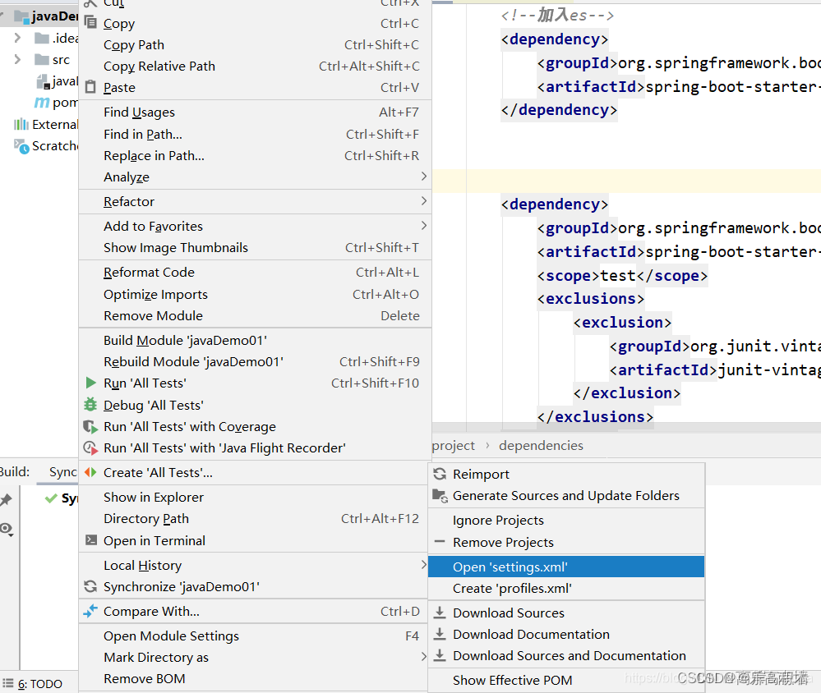Click the Run with Coverage shield icon
This screenshot has height=693, width=821.
(90, 427)
